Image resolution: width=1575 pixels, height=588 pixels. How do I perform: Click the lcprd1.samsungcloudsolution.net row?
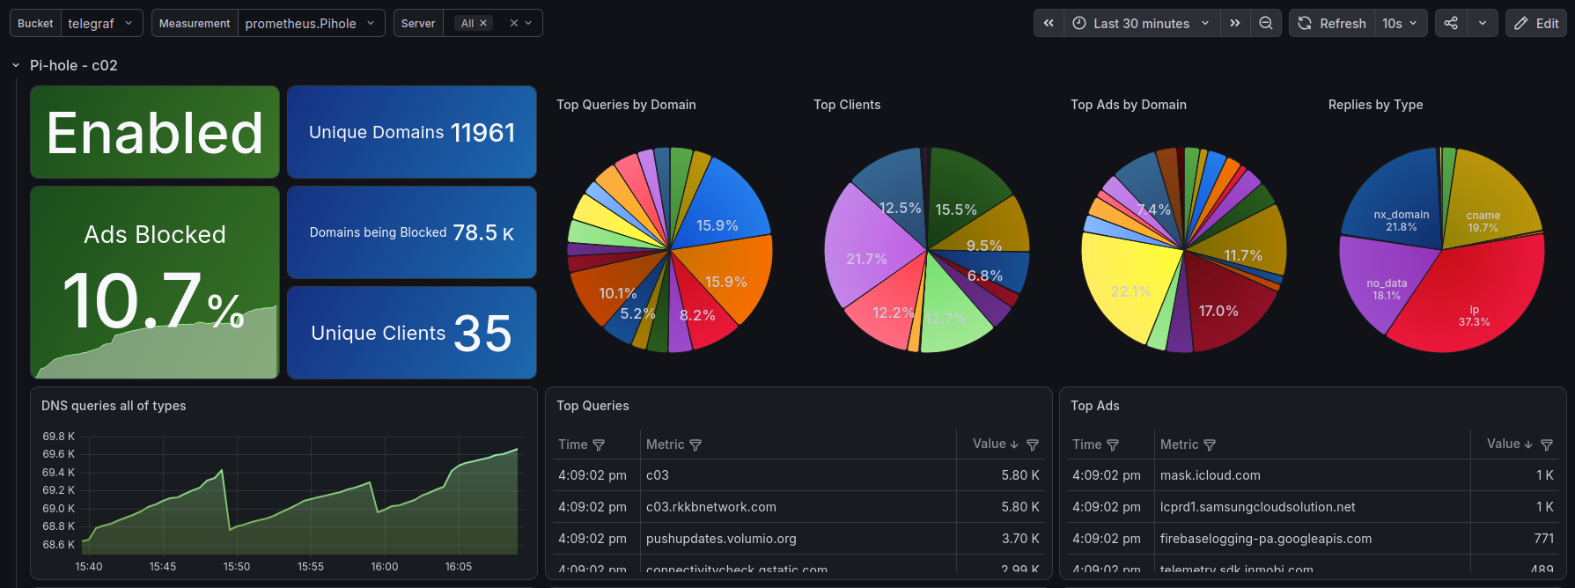coord(1313,507)
